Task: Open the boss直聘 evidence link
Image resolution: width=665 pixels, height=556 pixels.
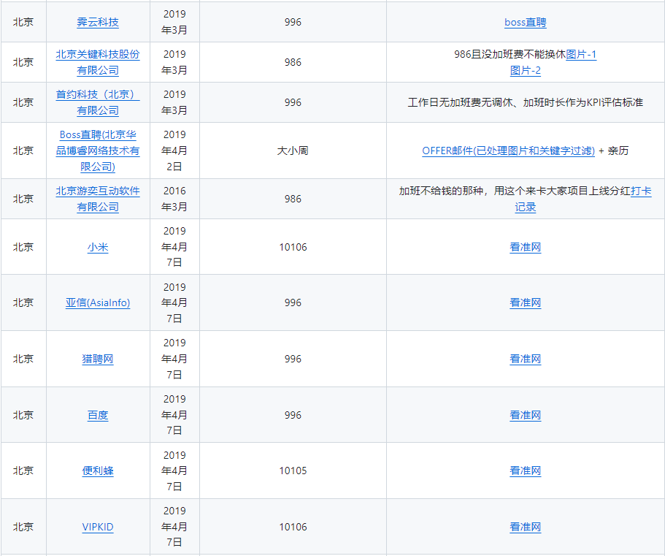Action: pos(525,22)
